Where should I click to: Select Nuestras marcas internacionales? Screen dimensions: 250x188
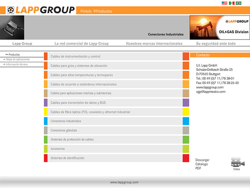(154, 43)
